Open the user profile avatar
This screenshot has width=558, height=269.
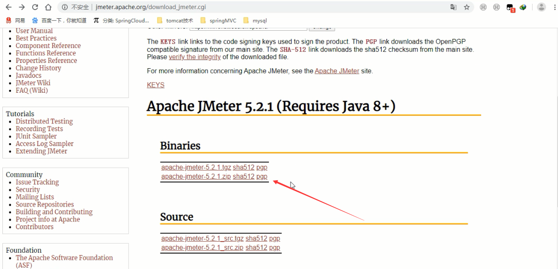click(x=541, y=7)
